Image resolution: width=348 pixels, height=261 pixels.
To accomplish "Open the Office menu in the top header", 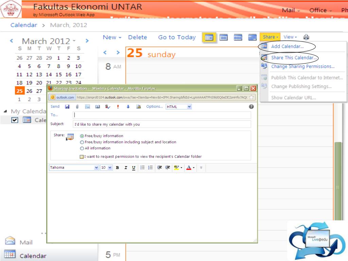I will [x=320, y=10].
